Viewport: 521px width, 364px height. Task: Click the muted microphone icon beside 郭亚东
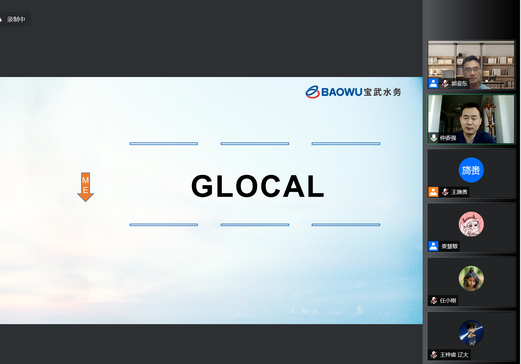(445, 83)
